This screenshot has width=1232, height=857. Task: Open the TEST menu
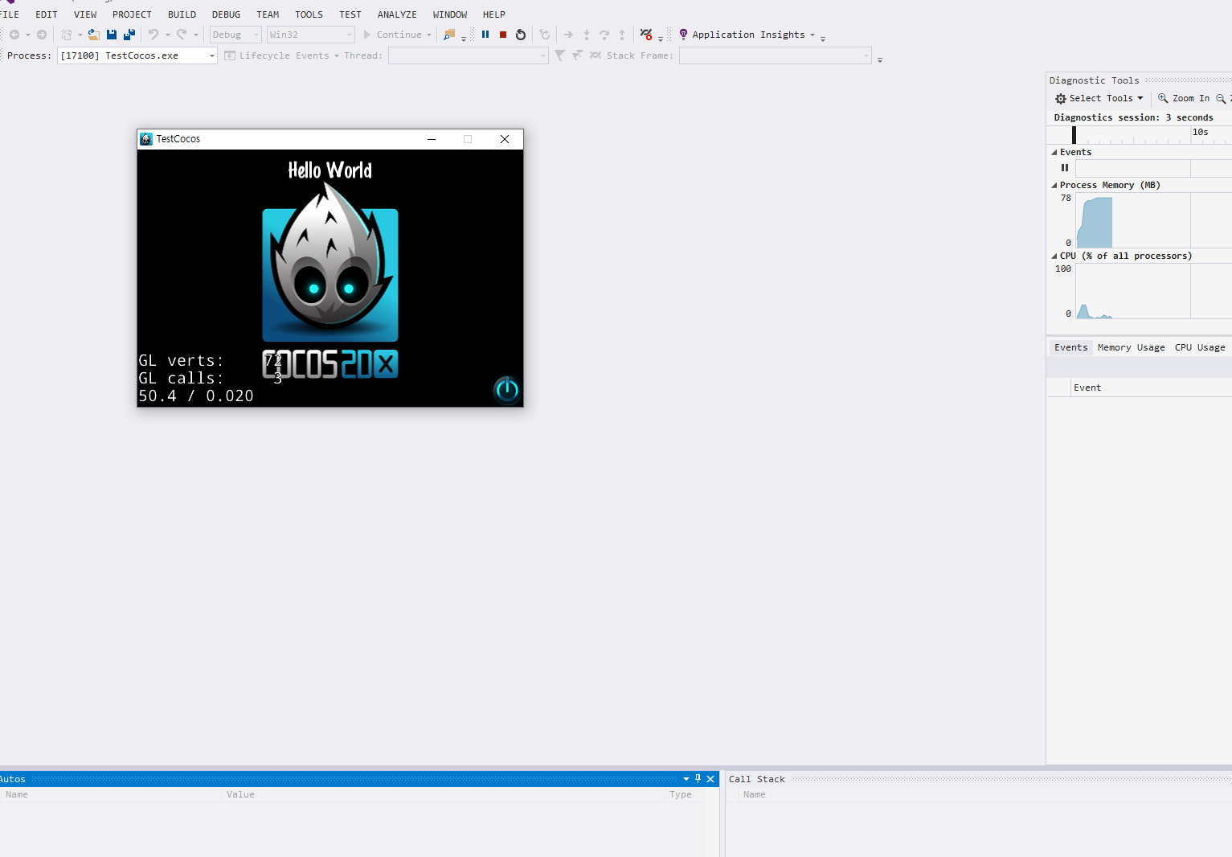(350, 14)
